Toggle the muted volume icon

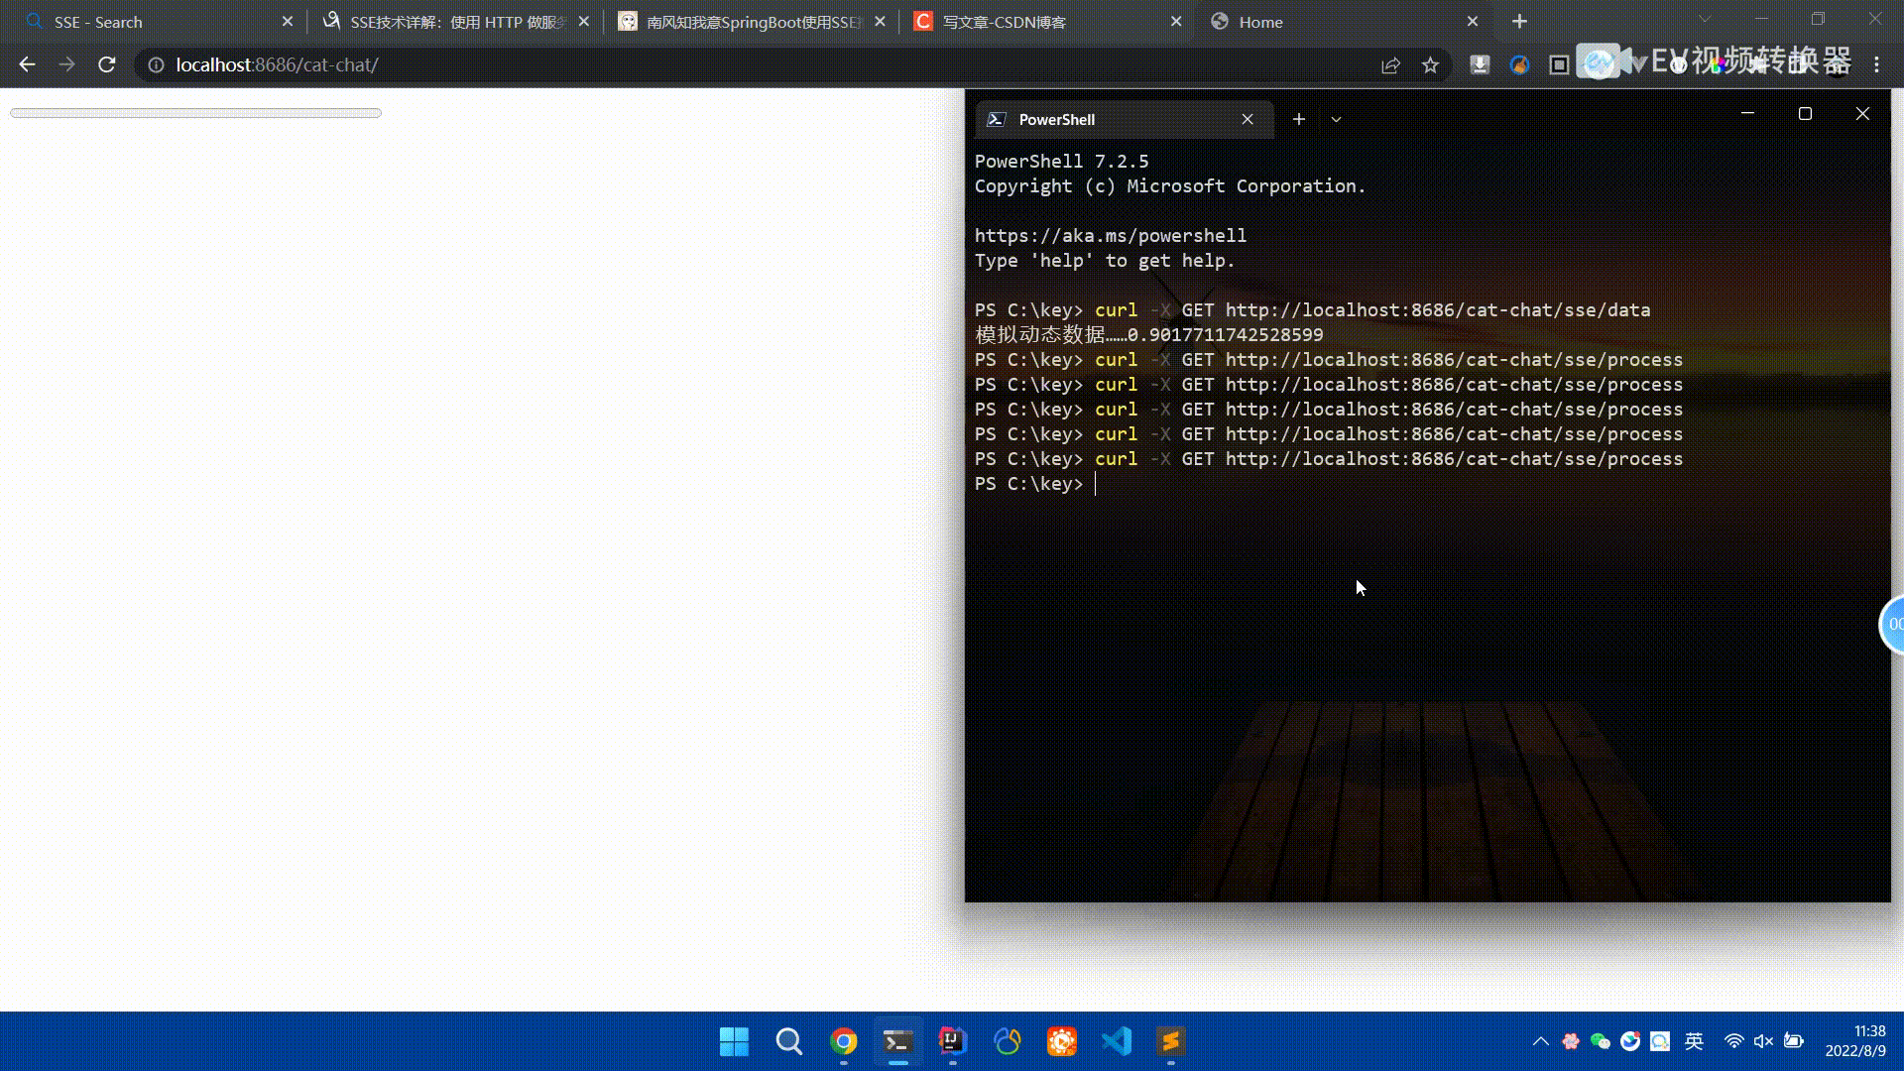click(x=1763, y=1041)
